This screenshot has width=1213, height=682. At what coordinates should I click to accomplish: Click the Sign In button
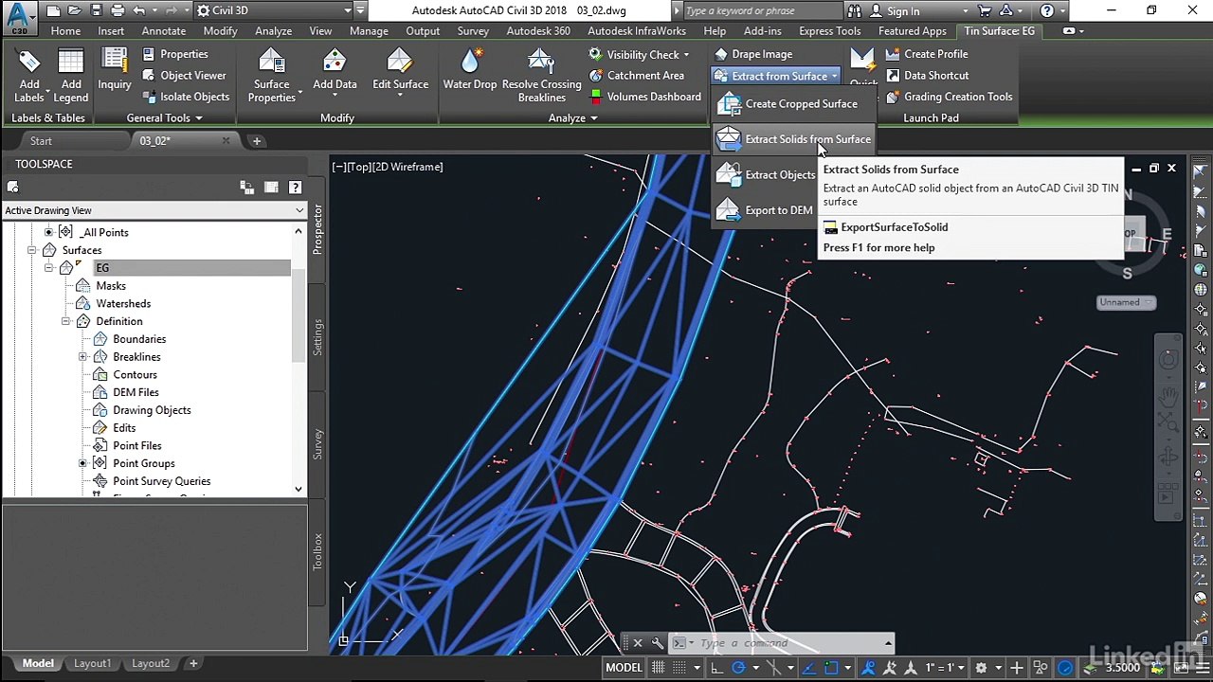pos(902,11)
